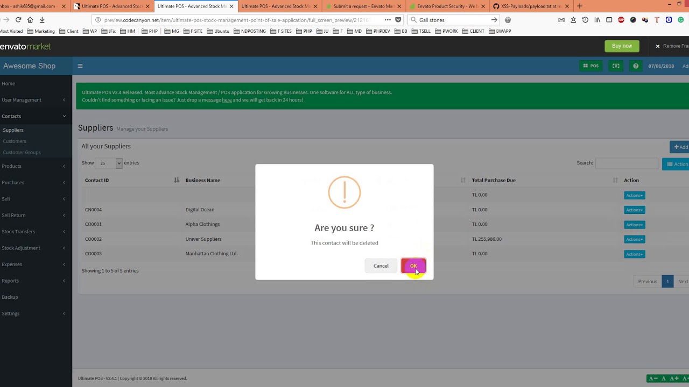Open the Firefox library icon
Screen dimensions: 689x387
[x=597, y=20]
